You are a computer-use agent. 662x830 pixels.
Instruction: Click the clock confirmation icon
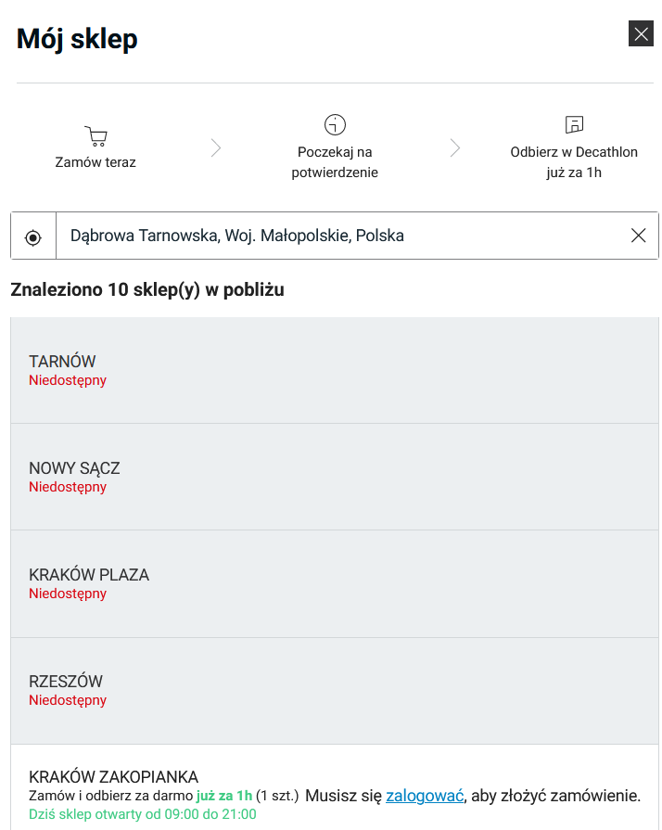335,125
